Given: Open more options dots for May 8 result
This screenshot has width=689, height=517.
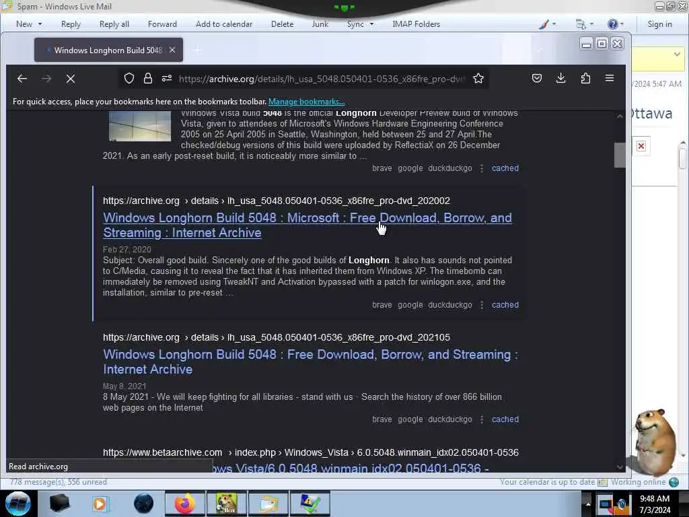Looking at the screenshot, I should click(482, 419).
